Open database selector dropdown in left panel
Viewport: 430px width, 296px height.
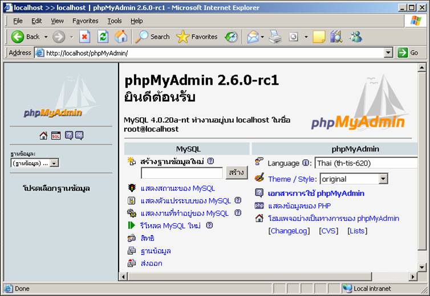point(54,163)
